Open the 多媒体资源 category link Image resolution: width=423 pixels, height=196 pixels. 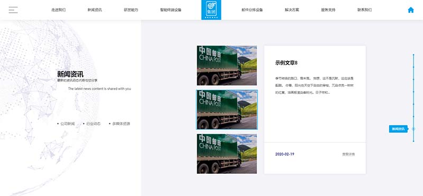[121, 124]
